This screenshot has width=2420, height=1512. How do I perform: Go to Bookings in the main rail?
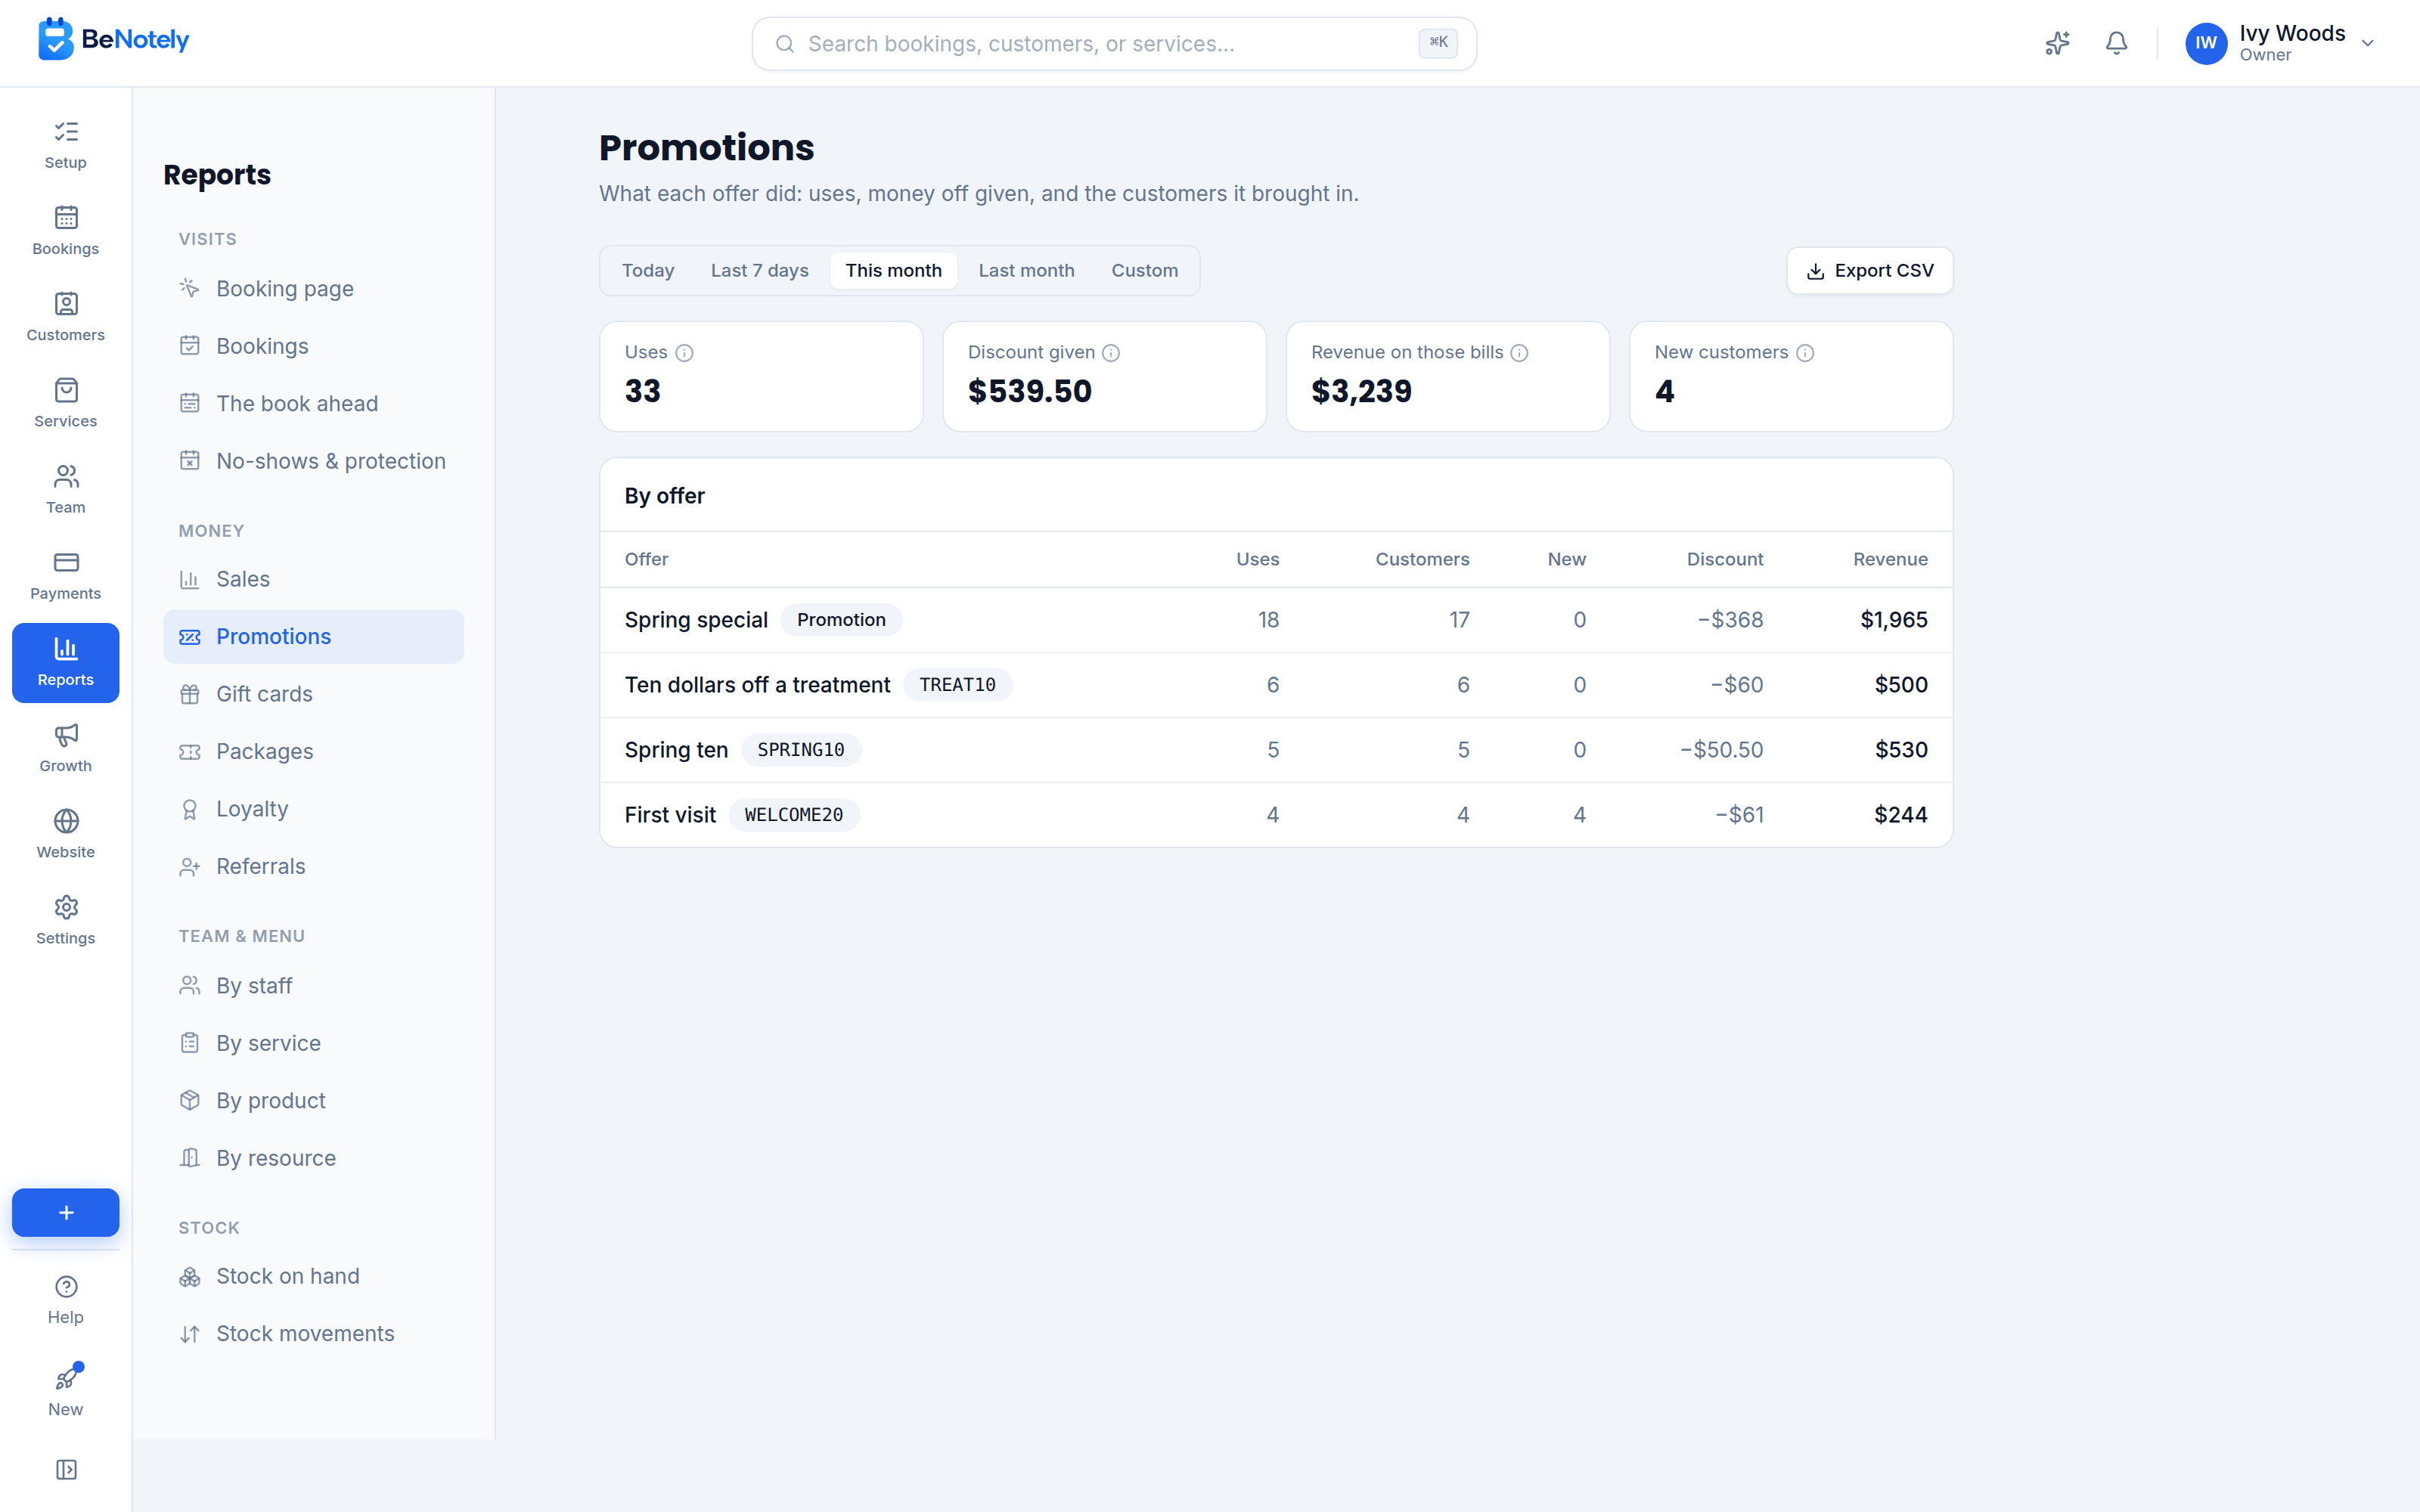(65, 232)
